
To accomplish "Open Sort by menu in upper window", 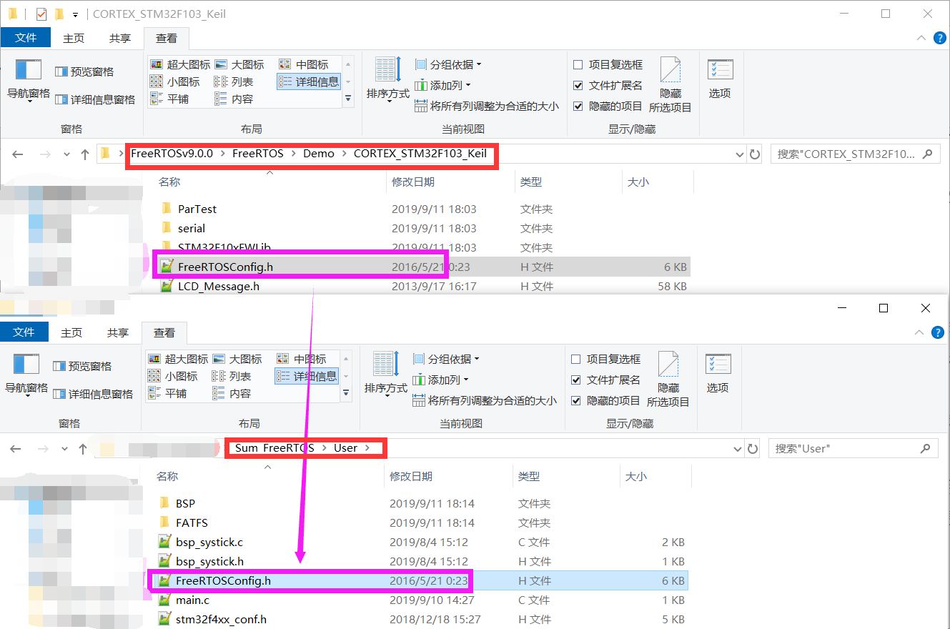I will (388, 79).
